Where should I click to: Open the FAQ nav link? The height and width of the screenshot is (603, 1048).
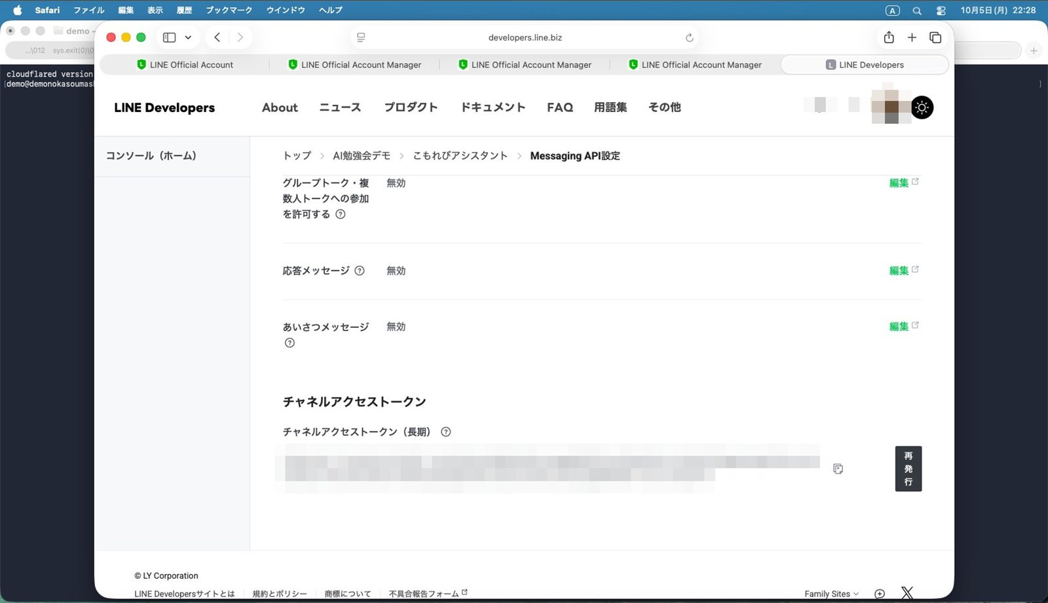click(x=560, y=107)
